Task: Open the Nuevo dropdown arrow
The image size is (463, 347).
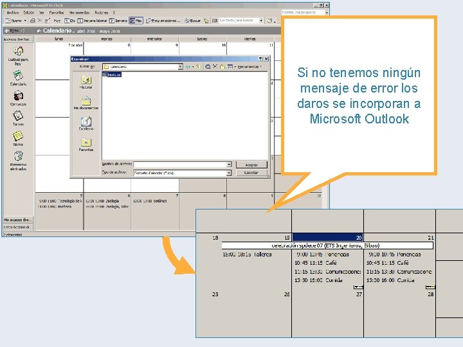Action: [x=25, y=21]
